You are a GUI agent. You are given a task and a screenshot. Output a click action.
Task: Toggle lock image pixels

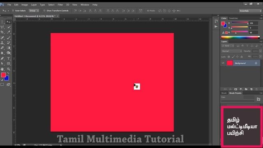point(233,57)
